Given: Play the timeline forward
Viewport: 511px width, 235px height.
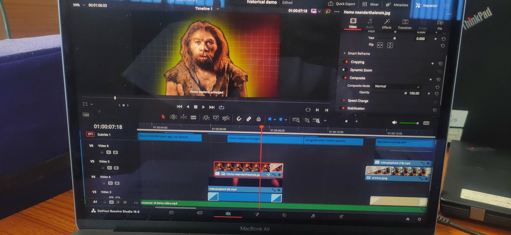Looking at the screenshot, I should 204,107.
